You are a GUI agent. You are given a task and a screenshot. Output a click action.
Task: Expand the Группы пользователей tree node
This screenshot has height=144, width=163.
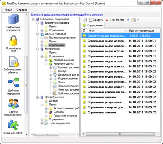(42, 38)
